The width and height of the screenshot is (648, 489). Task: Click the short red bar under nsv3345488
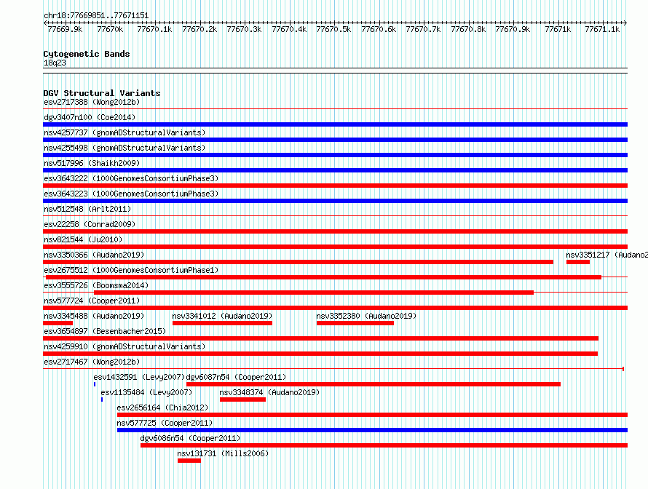pyautogui.click(x=58, y=323)
